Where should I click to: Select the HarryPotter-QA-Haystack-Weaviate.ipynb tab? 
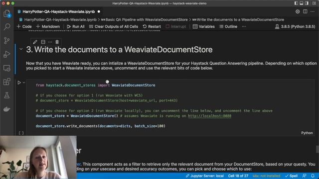(x=59, y=11)
